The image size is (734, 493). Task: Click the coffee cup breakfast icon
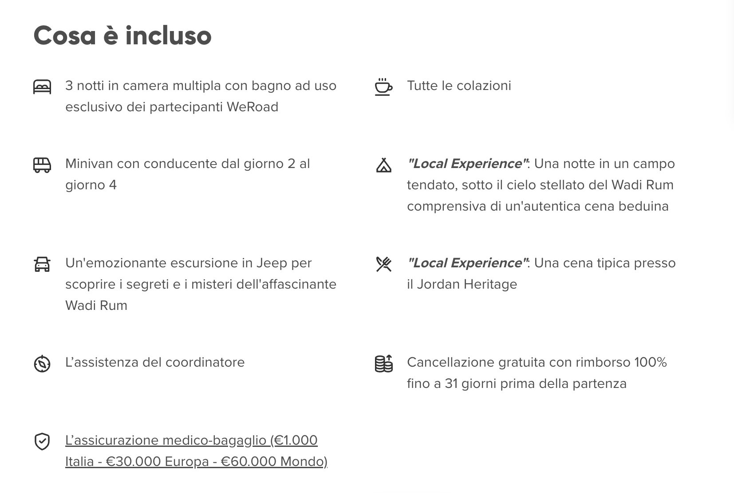pyautogui.click(x=383, y=86)
